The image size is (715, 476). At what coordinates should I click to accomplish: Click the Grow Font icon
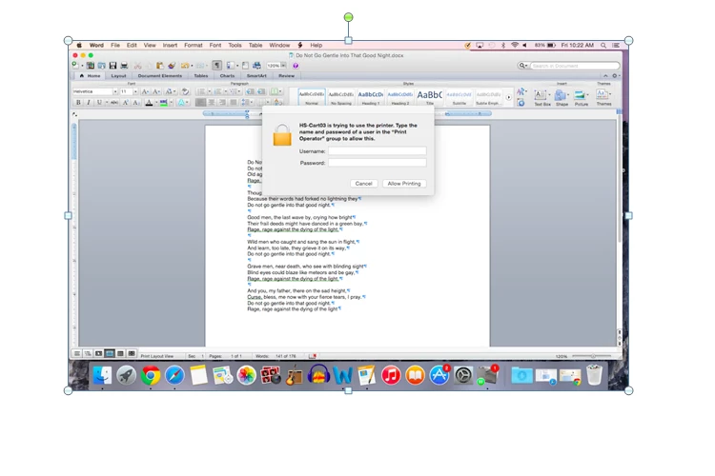tap(145, 91)
